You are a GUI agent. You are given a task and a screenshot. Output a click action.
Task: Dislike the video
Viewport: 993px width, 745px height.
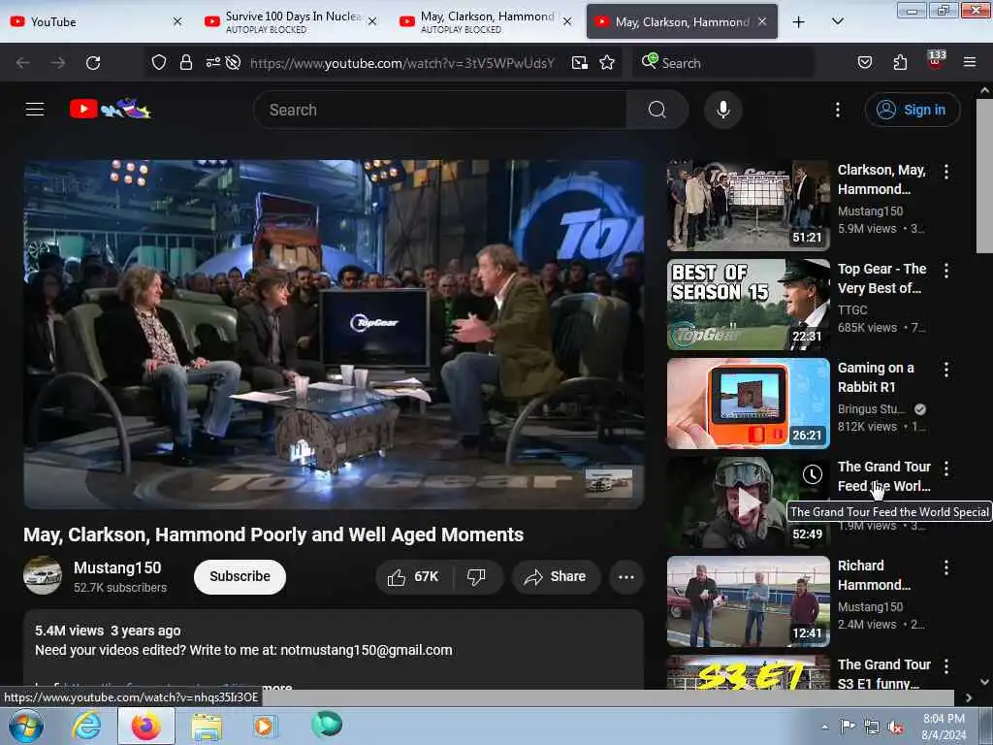(x=476, y=576)
